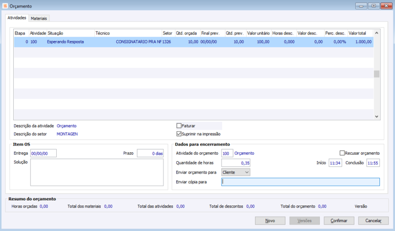Click the Total dos materiais value
Screen dimensions: 395x231
click(x=108, y=206)
